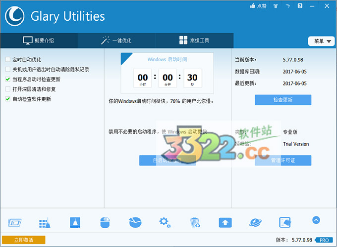This screenshot has width=337, height=247.
Task: Click the 管理许可证 button
Action: [283, 160]
